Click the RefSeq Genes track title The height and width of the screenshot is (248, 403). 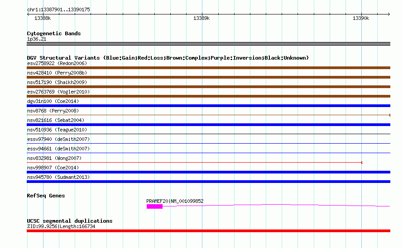[46, 196]
